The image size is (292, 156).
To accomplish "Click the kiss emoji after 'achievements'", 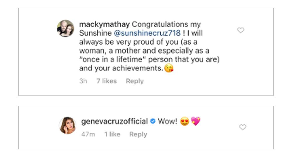I will [169, 69].
